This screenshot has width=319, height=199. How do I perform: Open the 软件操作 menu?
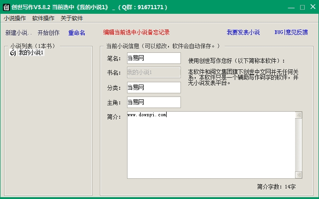(43, 18)
